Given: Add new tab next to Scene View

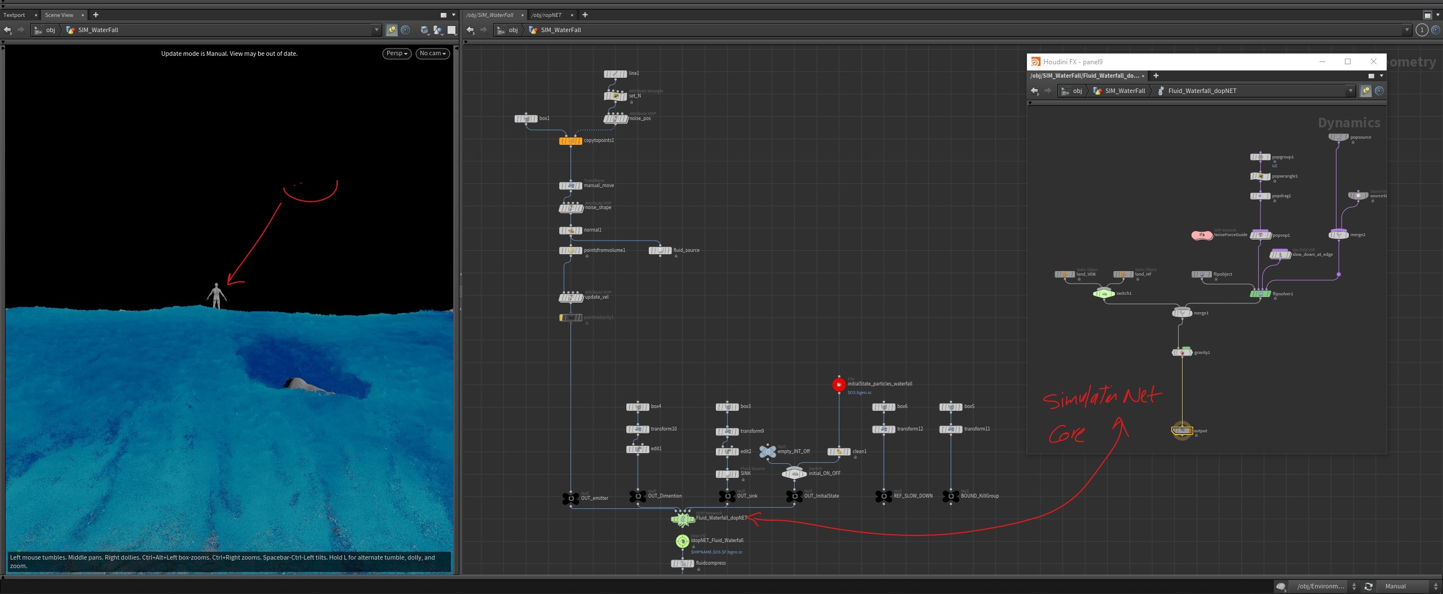Looking at the screenshot, I should [x=96, y=15].
